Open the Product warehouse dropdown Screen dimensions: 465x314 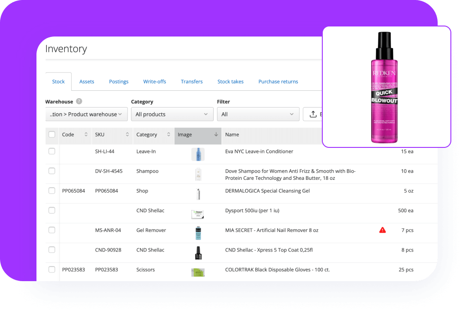tap(86, 114)
